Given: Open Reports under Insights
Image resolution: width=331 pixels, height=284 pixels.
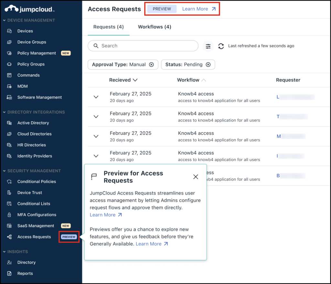Looking at the screenshot, I should pos(25,273).
